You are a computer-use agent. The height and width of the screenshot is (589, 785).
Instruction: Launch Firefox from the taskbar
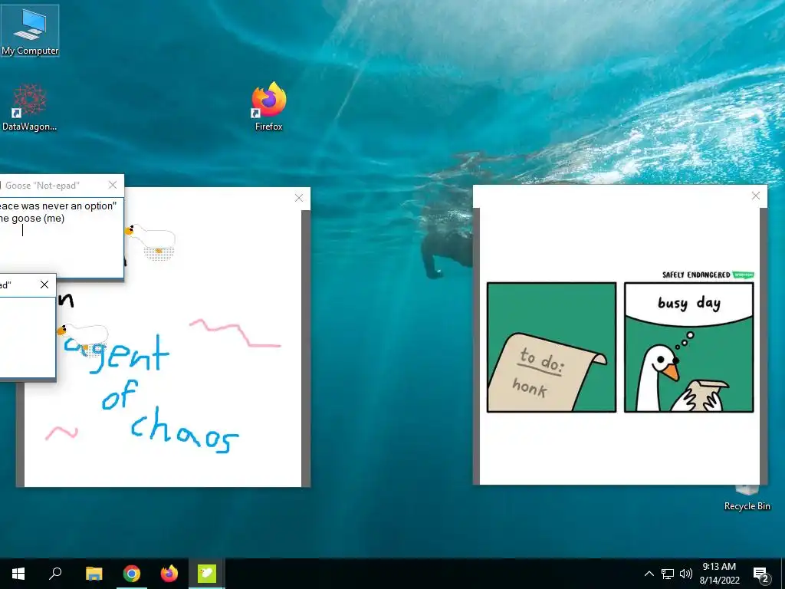coord(169,574)
